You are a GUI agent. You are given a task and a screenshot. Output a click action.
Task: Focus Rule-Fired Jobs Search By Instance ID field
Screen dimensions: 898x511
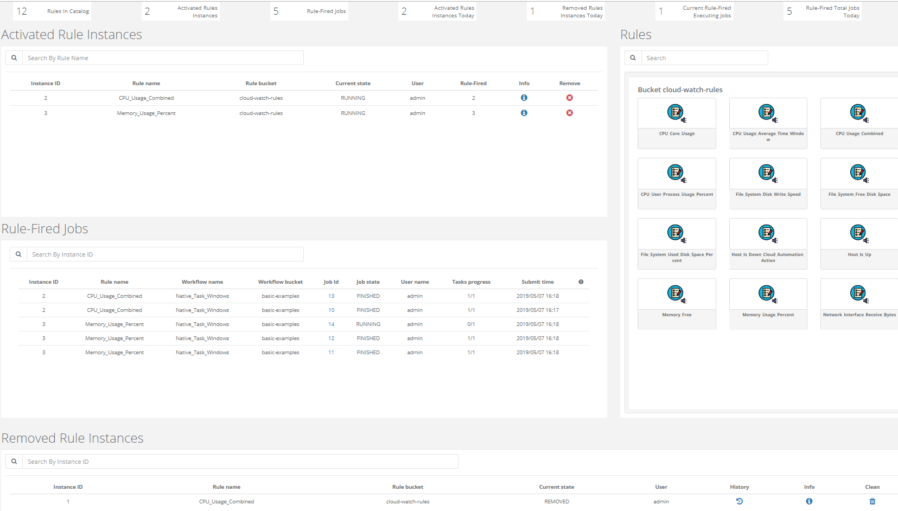165,254
